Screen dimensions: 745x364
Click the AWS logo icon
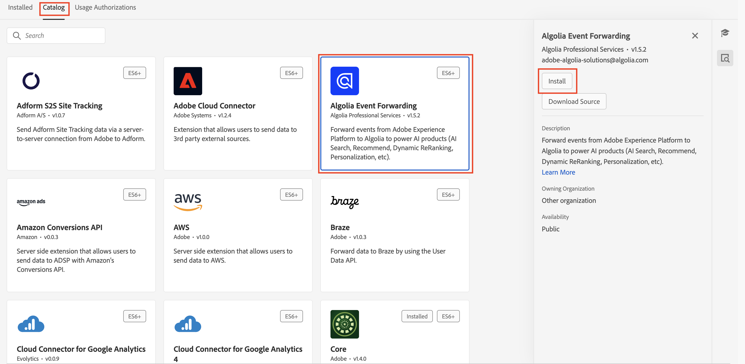pos(188,202)
